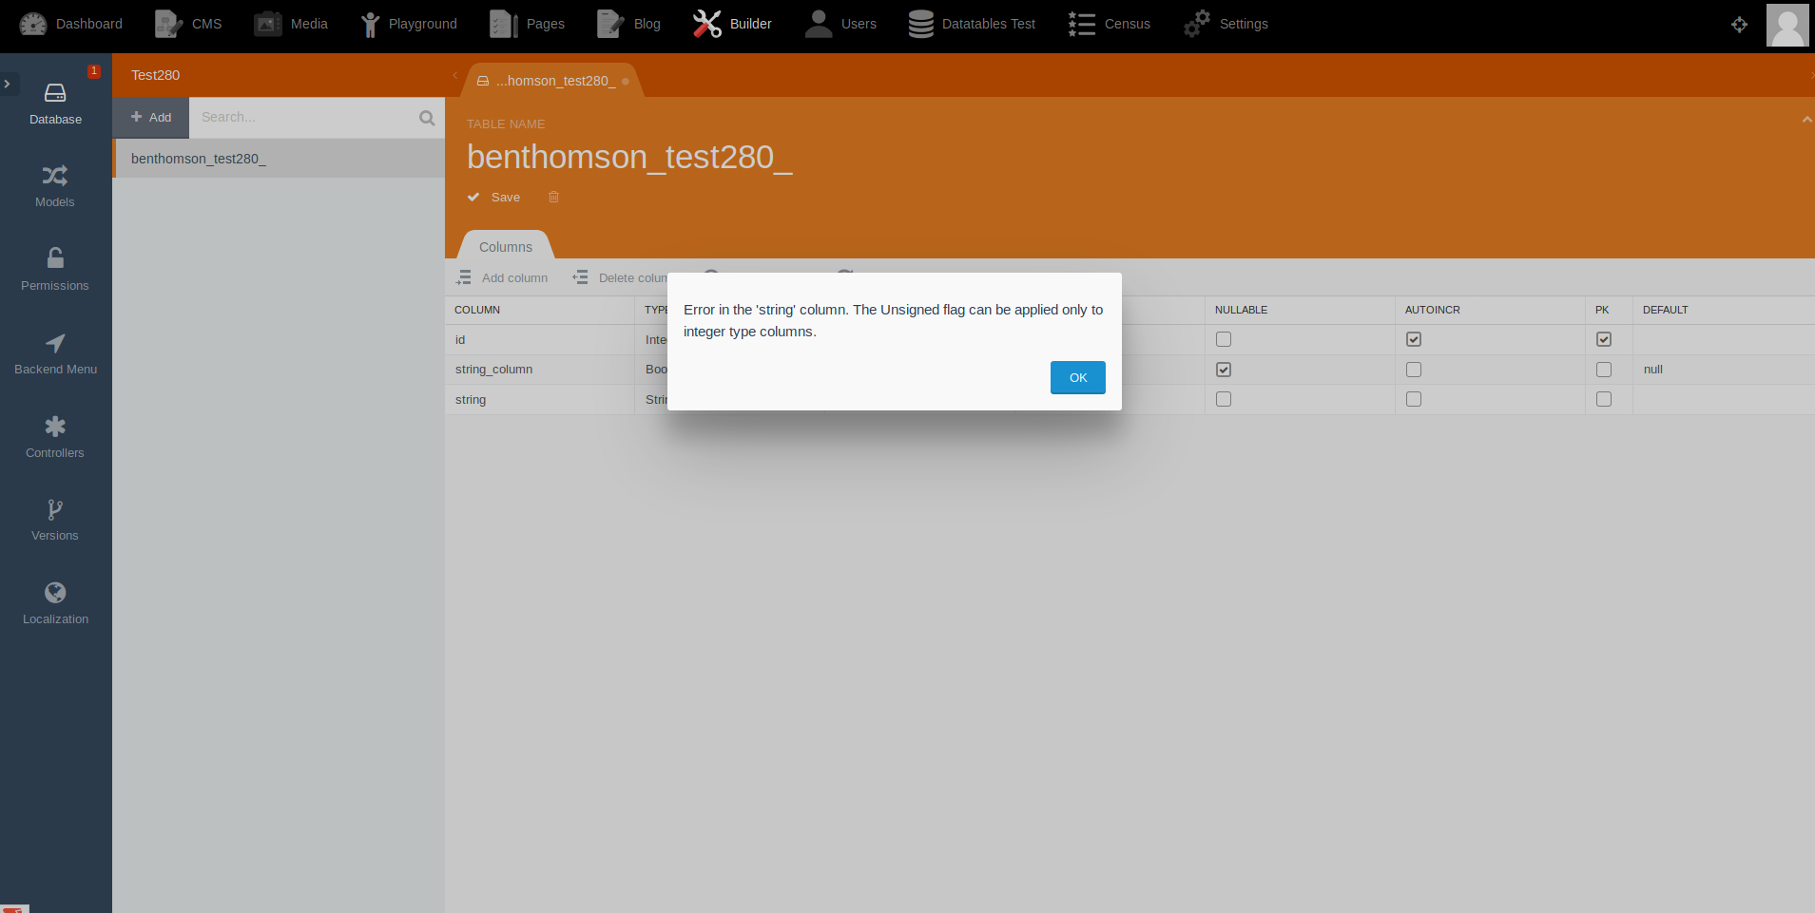Save the benthomson_test280_ table
The image size is (1815, 913).
click(x=493, y=197)
